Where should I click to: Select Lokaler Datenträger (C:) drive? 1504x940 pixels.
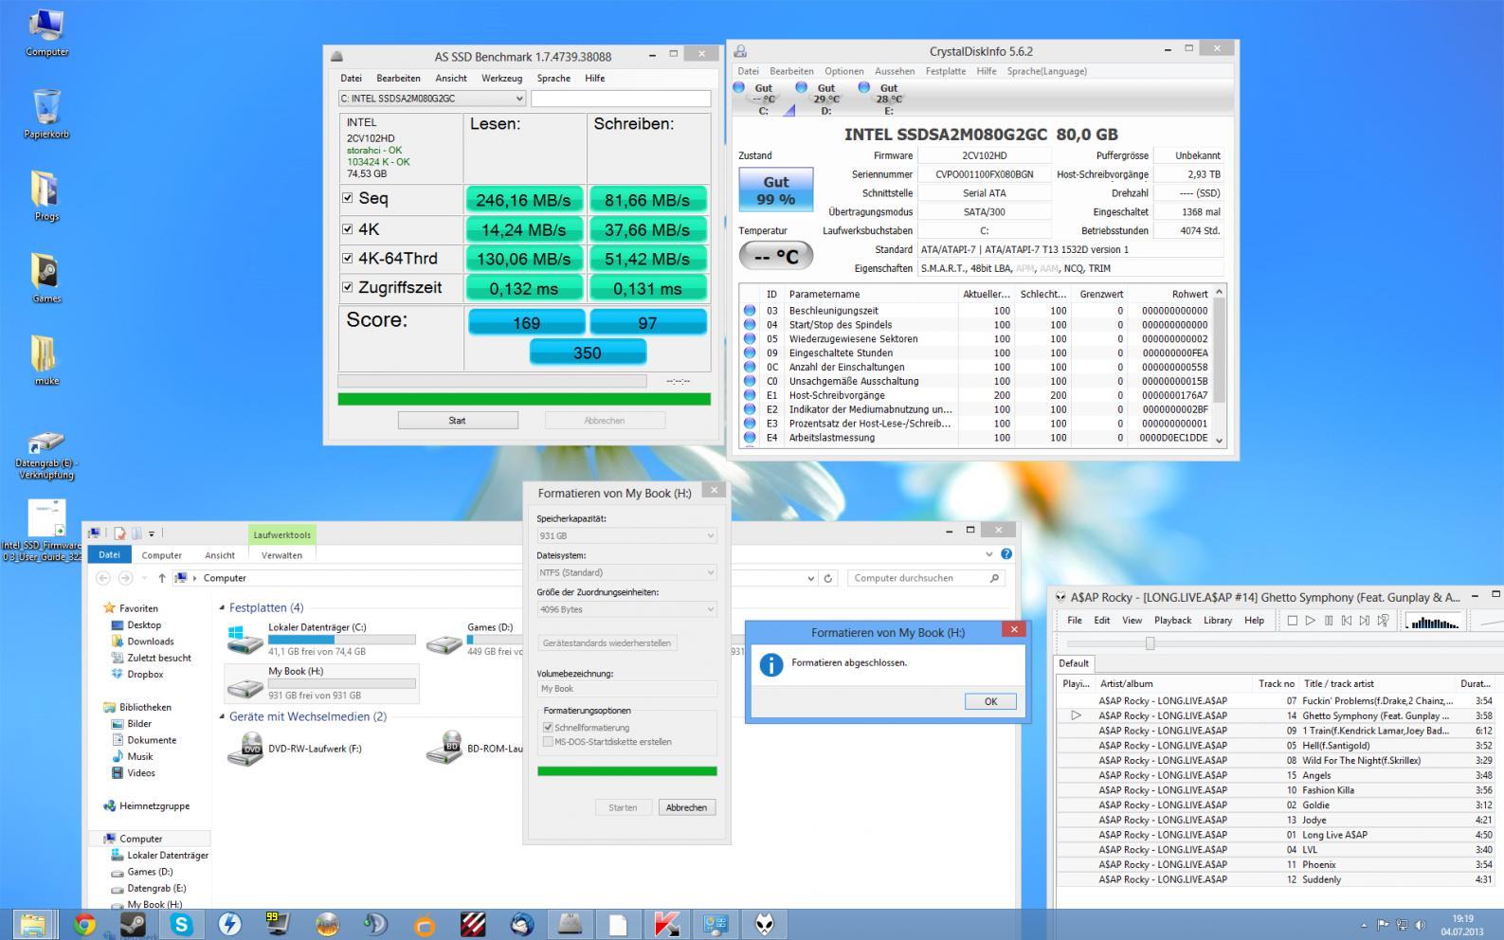click(321, 640)
